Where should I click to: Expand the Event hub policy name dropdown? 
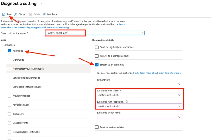pos(139,117)
